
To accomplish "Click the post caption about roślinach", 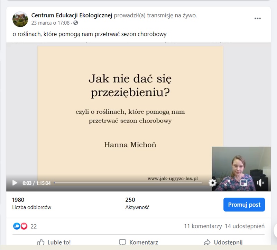I will click(x=90, y=34).
